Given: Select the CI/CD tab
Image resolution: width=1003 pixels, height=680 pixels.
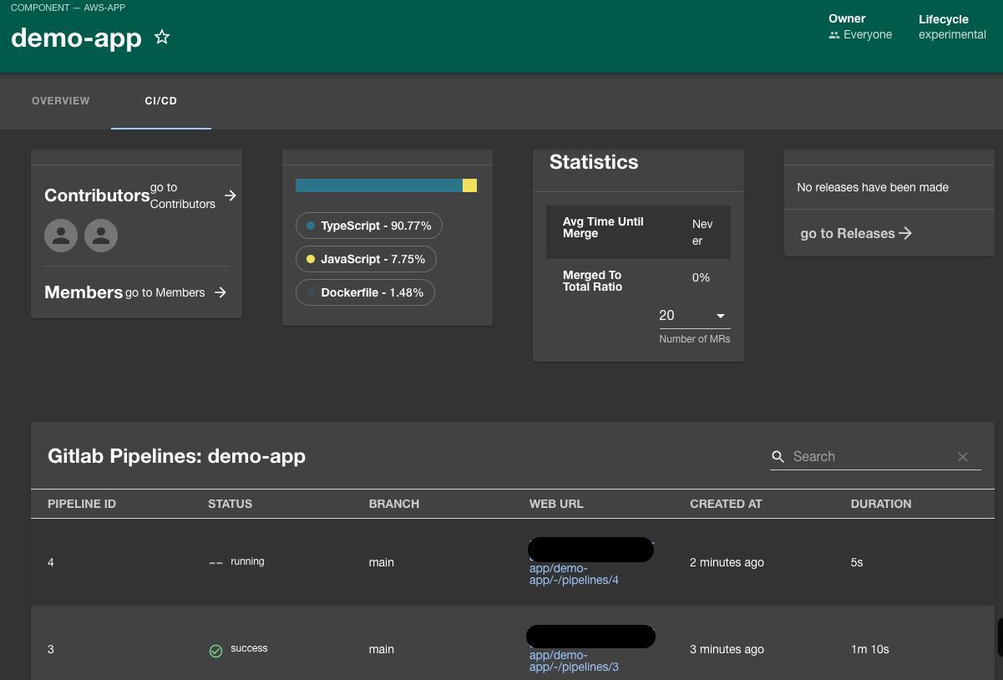Looking at the screenshot, I should (x=161, y=101).
